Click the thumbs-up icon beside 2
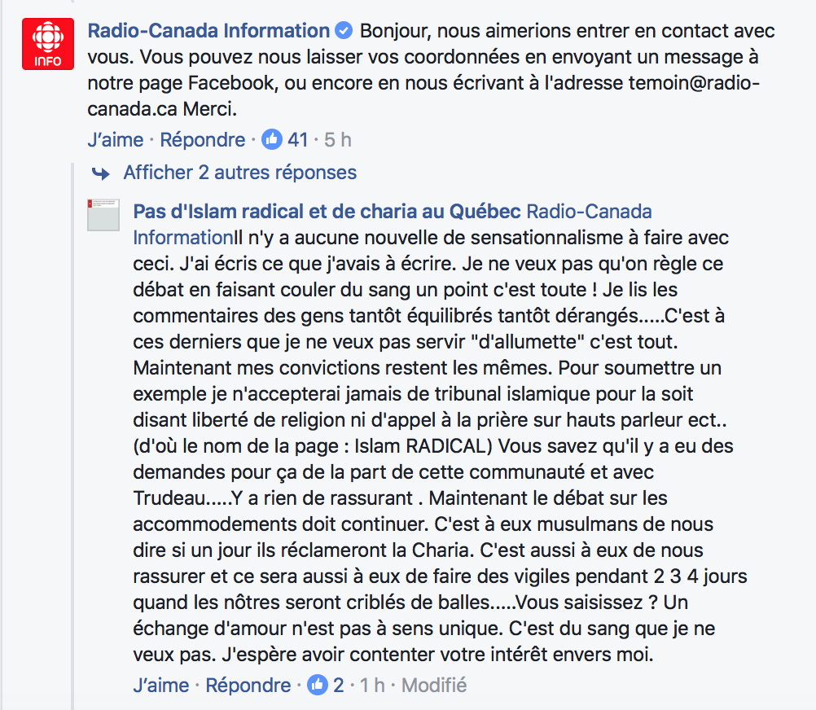The width and height of the screenshot is (816, 710). (318, 685)
